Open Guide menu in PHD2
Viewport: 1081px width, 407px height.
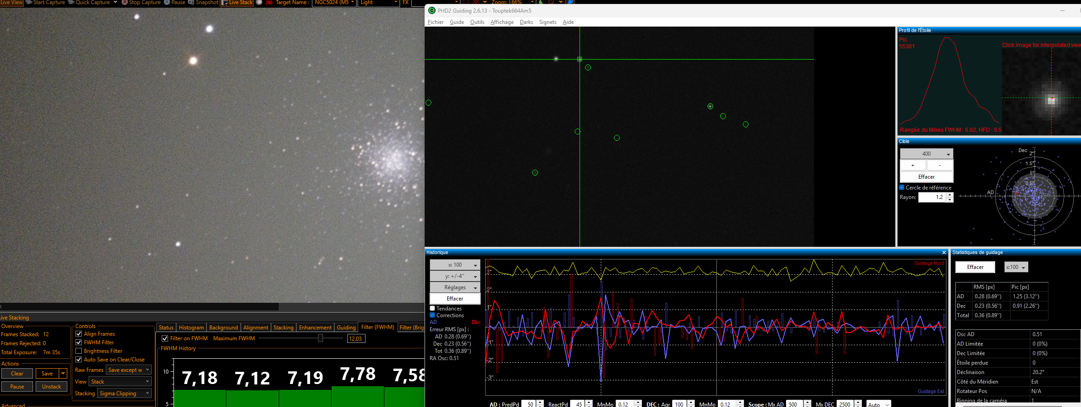pos(457,22)
